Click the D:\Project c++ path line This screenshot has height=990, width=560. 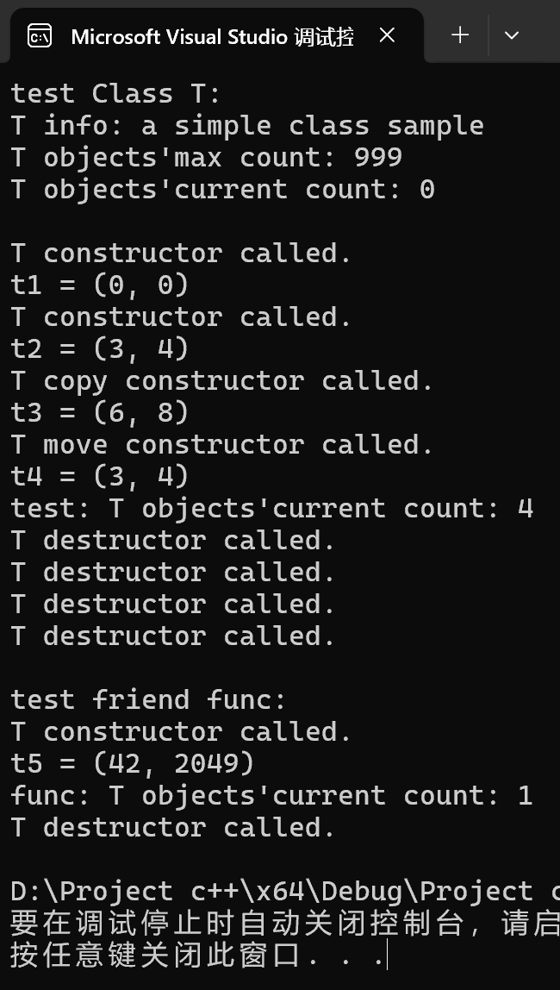click(x=285, y=891)
